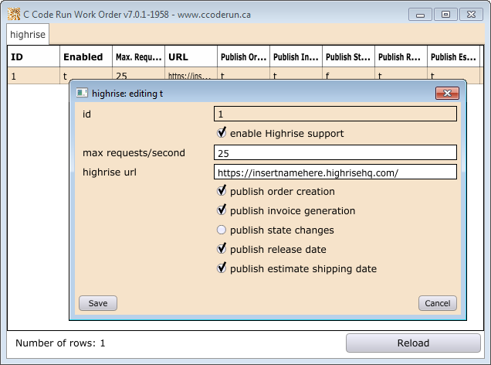The image size is (491, 365).
Task: Click the C Code Run app icon in title bar
Action: [13, 13]
